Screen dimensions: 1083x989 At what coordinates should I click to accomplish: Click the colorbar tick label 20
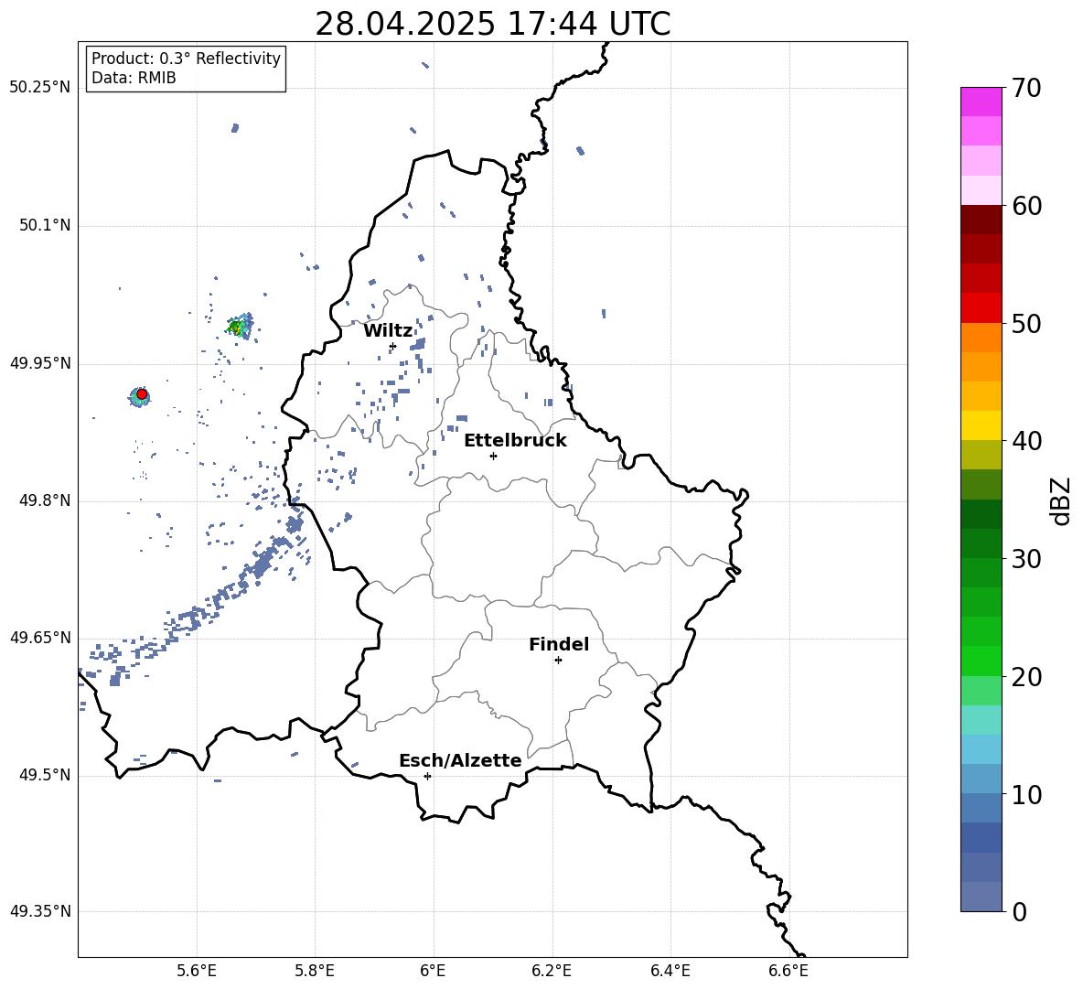(1026, 677)
